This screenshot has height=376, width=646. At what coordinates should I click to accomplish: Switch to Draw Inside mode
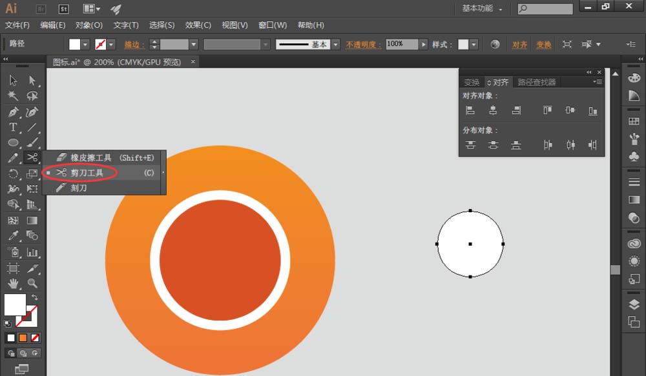point(35,353)
